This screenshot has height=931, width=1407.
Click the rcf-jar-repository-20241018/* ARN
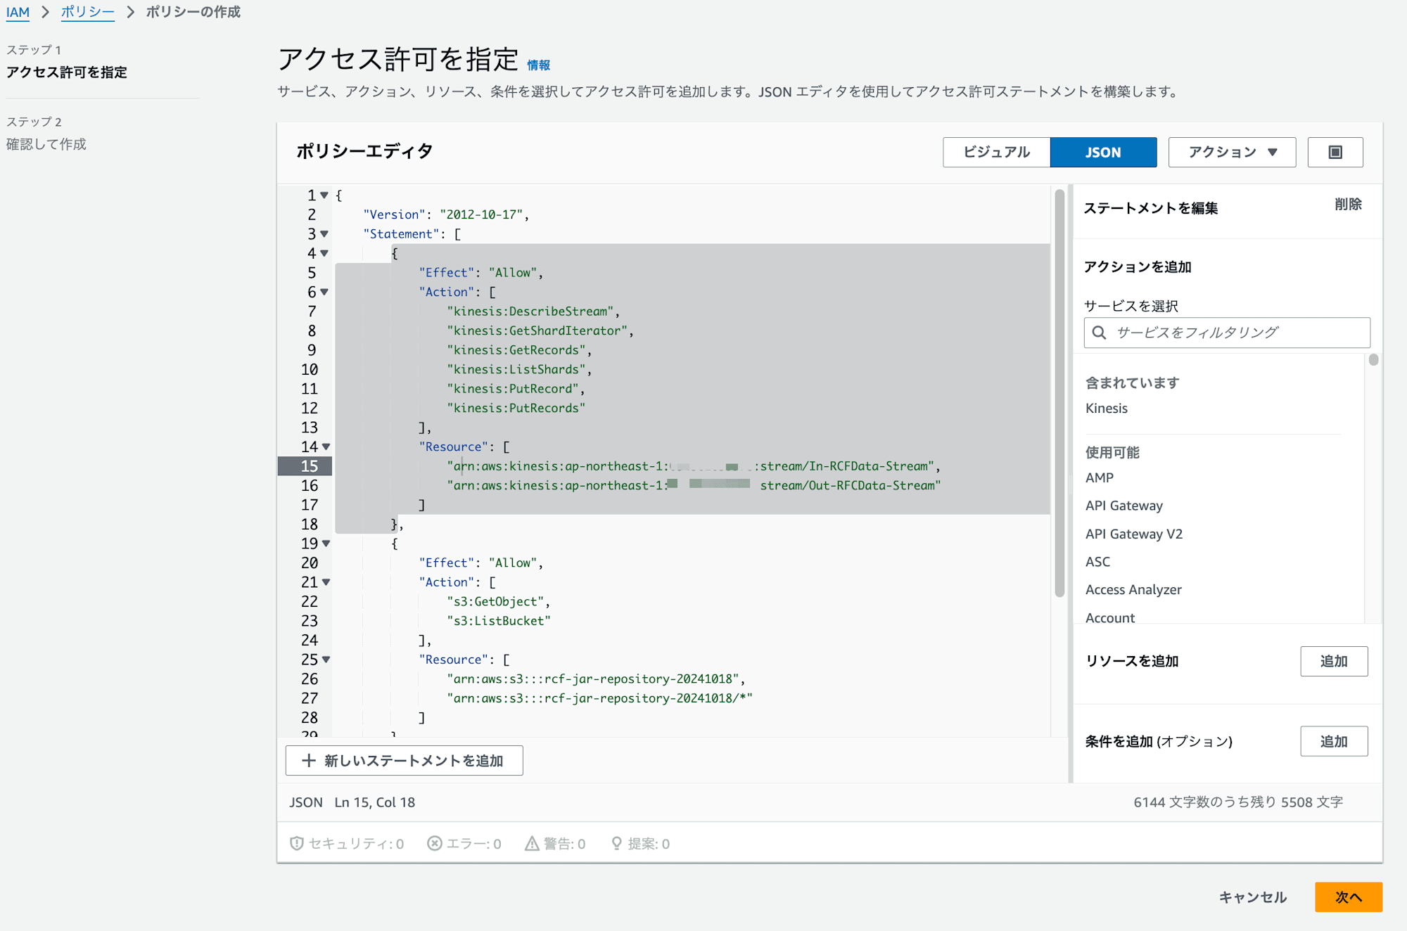(599, 698)
